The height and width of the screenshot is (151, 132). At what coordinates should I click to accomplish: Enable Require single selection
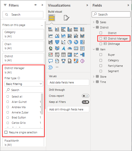6,132
